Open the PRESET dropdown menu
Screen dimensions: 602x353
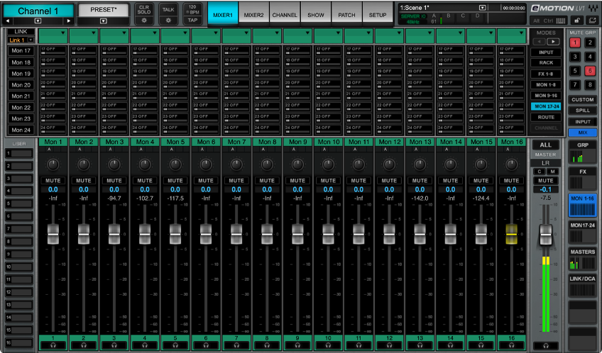103,21
